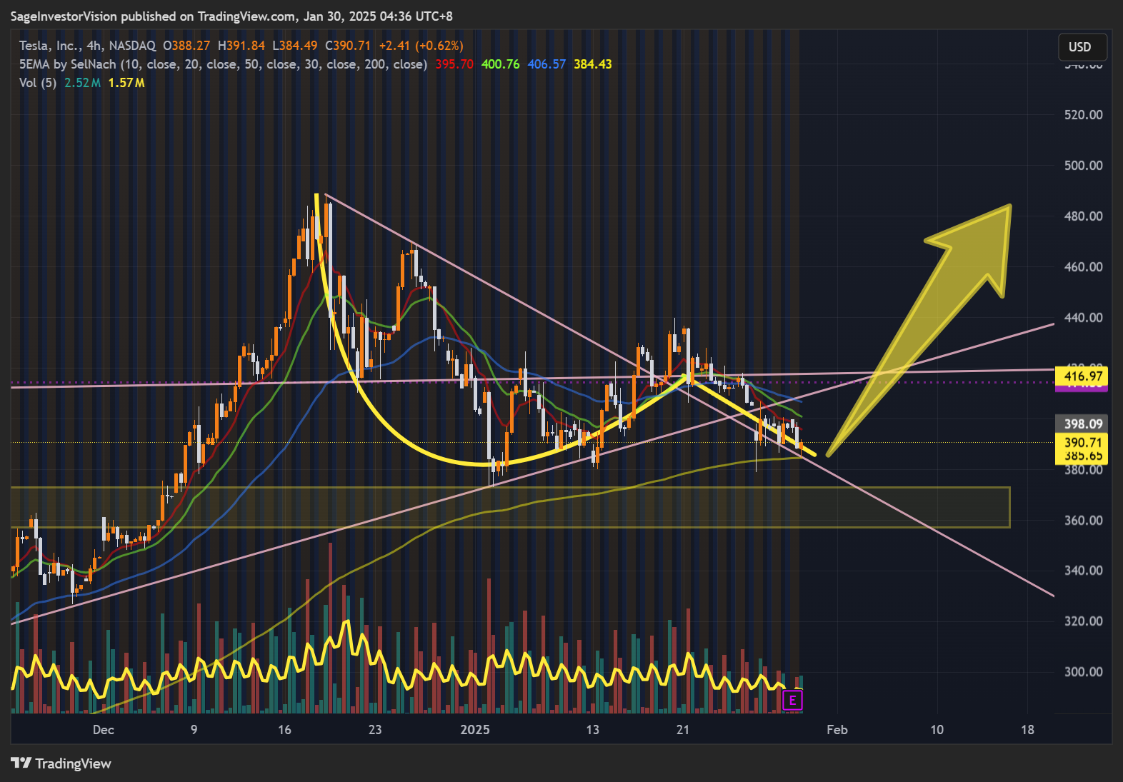
Task: Click the blue EMA value 406.57
Action: (x=546, y=64)
